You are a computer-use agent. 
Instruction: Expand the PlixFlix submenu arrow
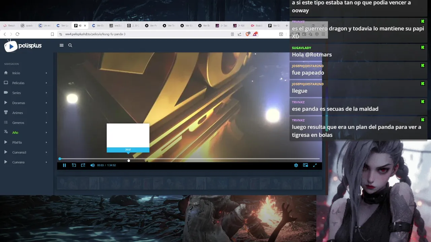[x=46, y=142]
